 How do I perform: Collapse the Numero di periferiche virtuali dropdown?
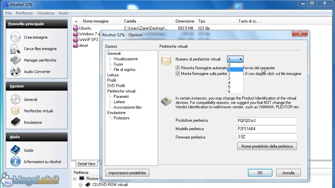[240, 59]
